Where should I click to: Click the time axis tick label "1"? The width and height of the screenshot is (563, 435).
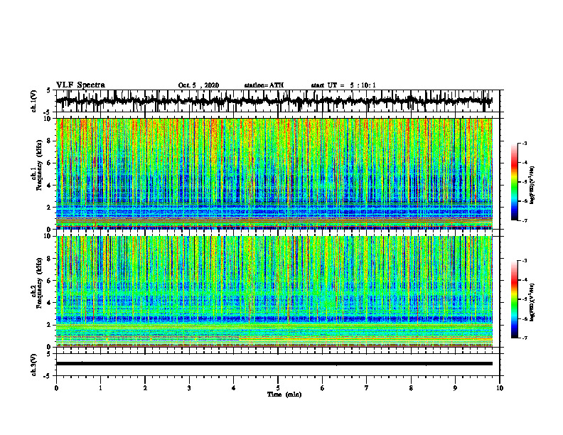click(100, 388)
